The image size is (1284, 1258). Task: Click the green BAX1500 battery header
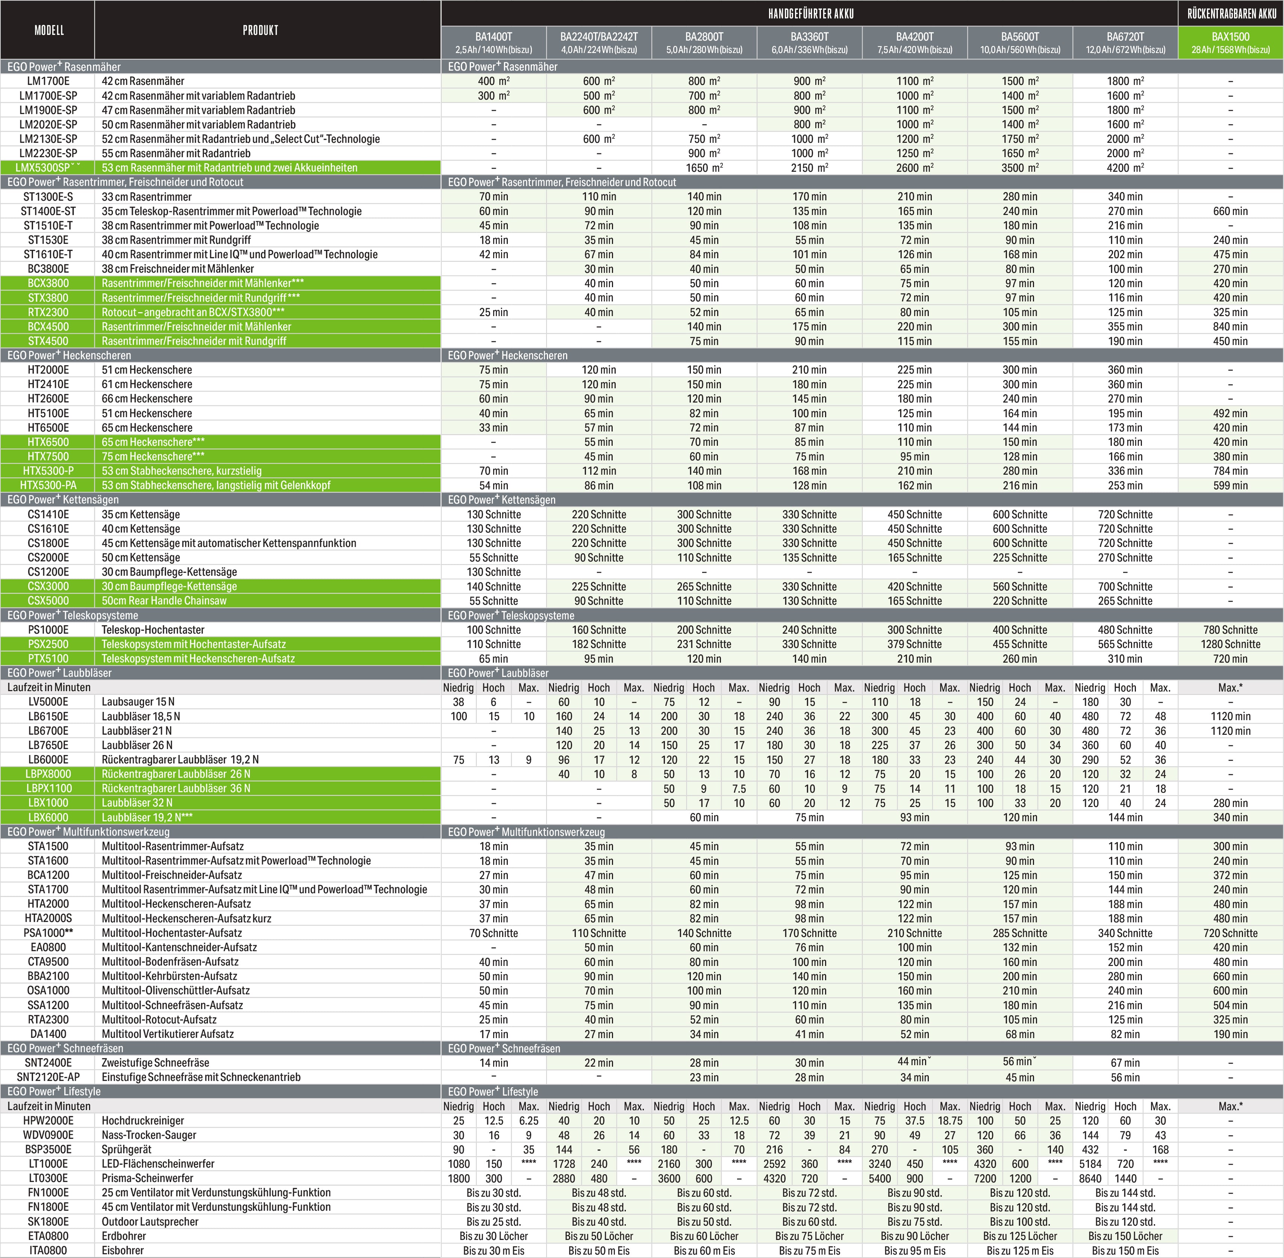(1230, 42)
